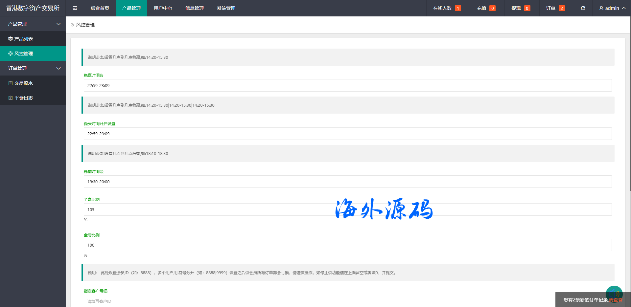Click the page's vertical scrollbar

point(630,99)
